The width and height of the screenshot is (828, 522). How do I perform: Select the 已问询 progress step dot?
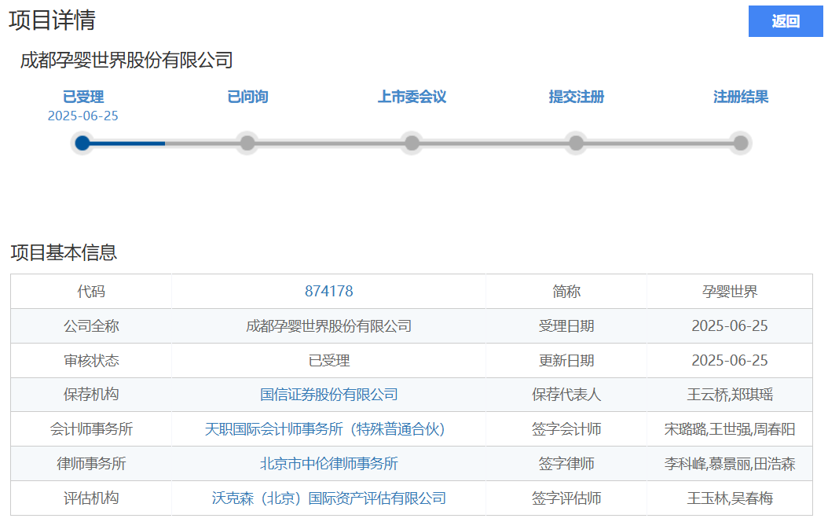point(247,143)
